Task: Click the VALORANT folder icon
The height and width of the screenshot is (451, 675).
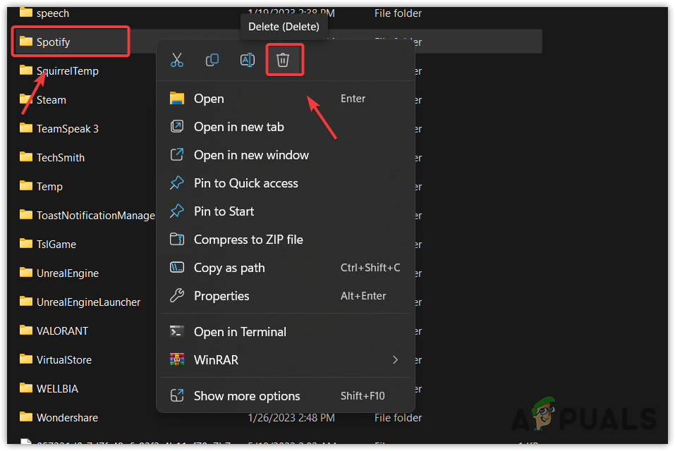Action: (26, 330)
